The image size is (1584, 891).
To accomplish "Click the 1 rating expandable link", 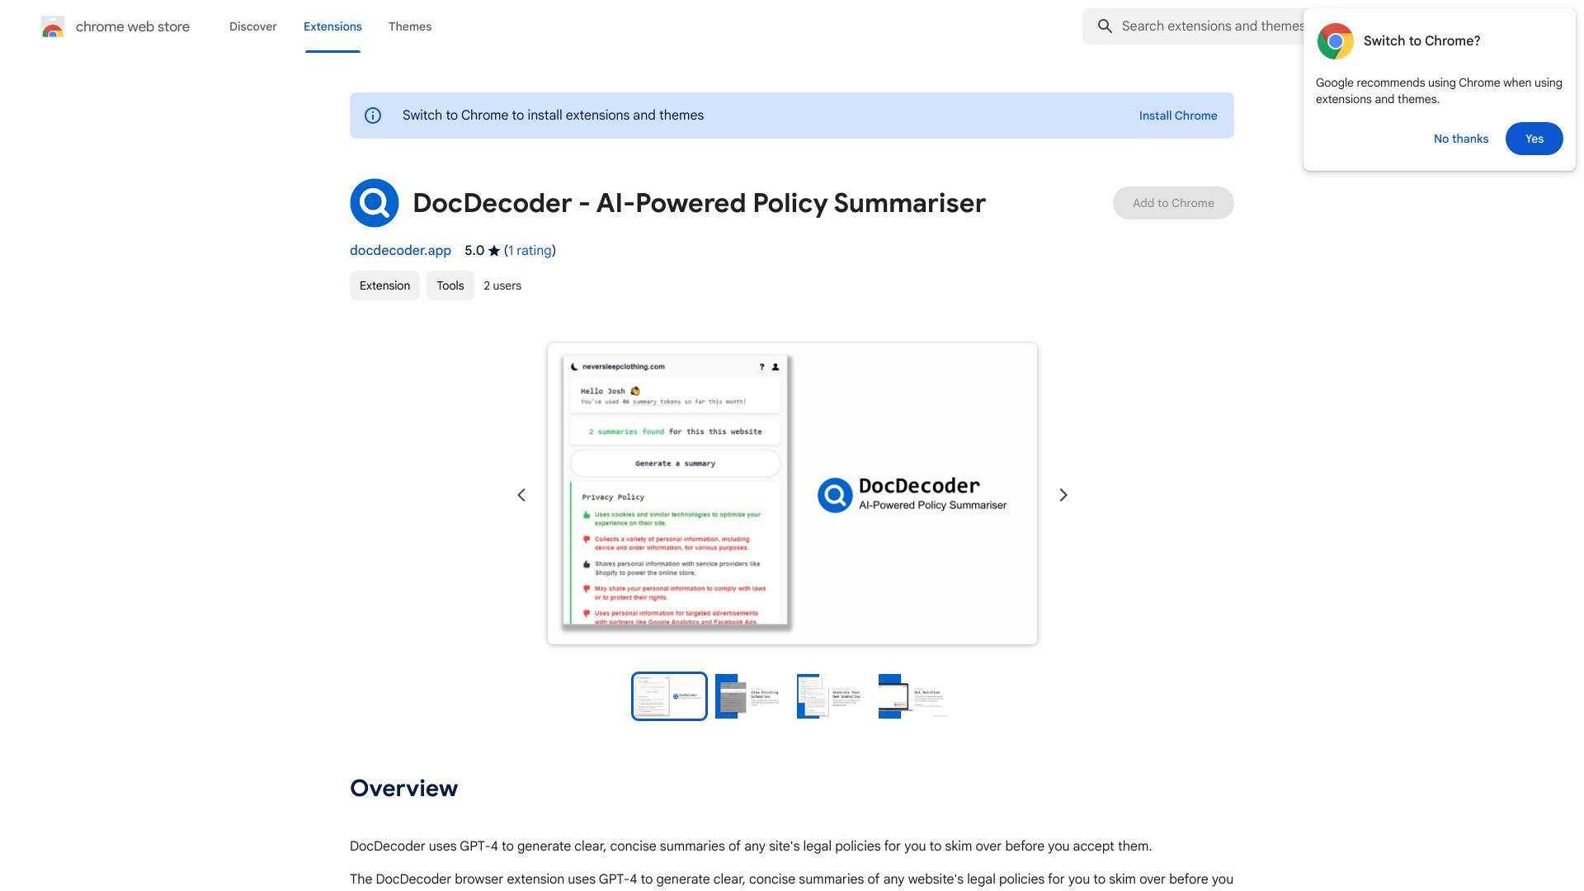I will pos(529,250).
